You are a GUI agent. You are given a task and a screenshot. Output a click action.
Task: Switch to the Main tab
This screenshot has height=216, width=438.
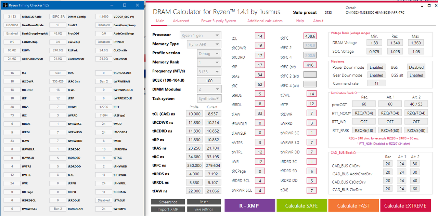(x=160, y=21)
